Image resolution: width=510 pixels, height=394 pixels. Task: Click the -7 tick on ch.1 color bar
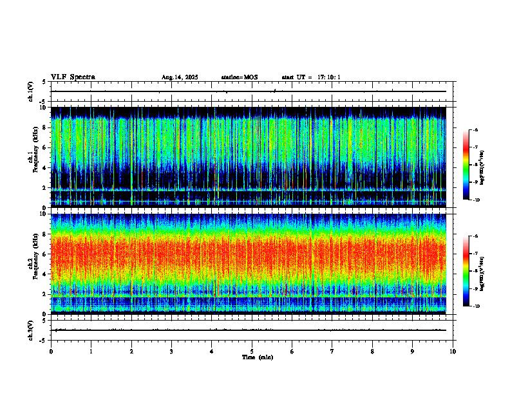coord(475,147)
